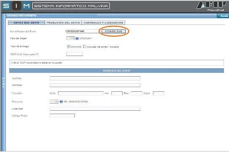
Task: Click the Nro number field
Action: 117,93
